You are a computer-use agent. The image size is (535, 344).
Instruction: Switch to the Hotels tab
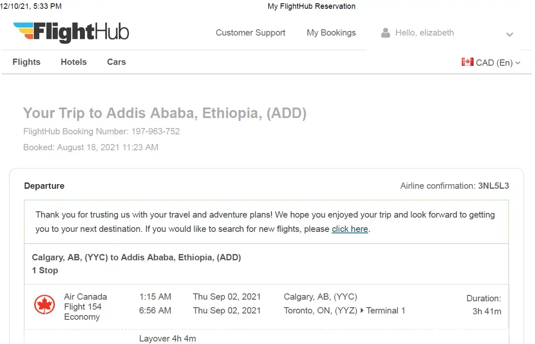[74, 62]
